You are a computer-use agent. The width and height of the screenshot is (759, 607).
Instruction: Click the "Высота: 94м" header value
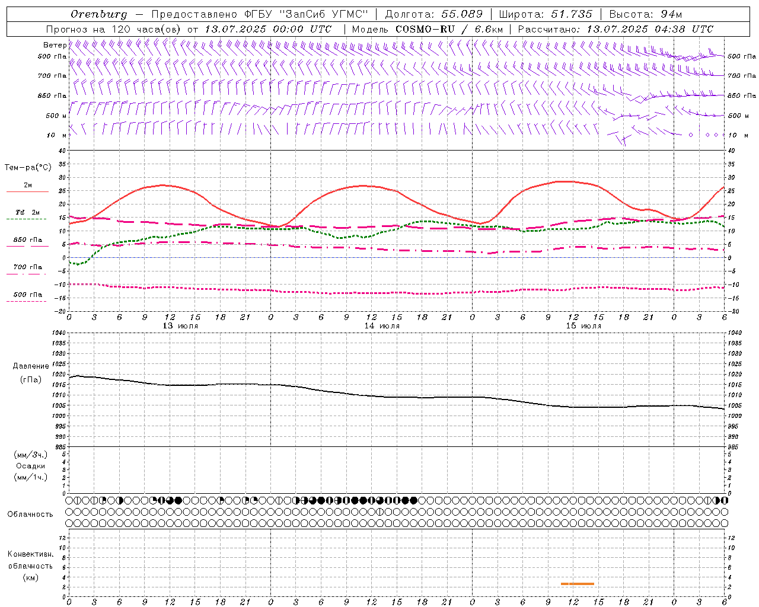pos(646,14)
